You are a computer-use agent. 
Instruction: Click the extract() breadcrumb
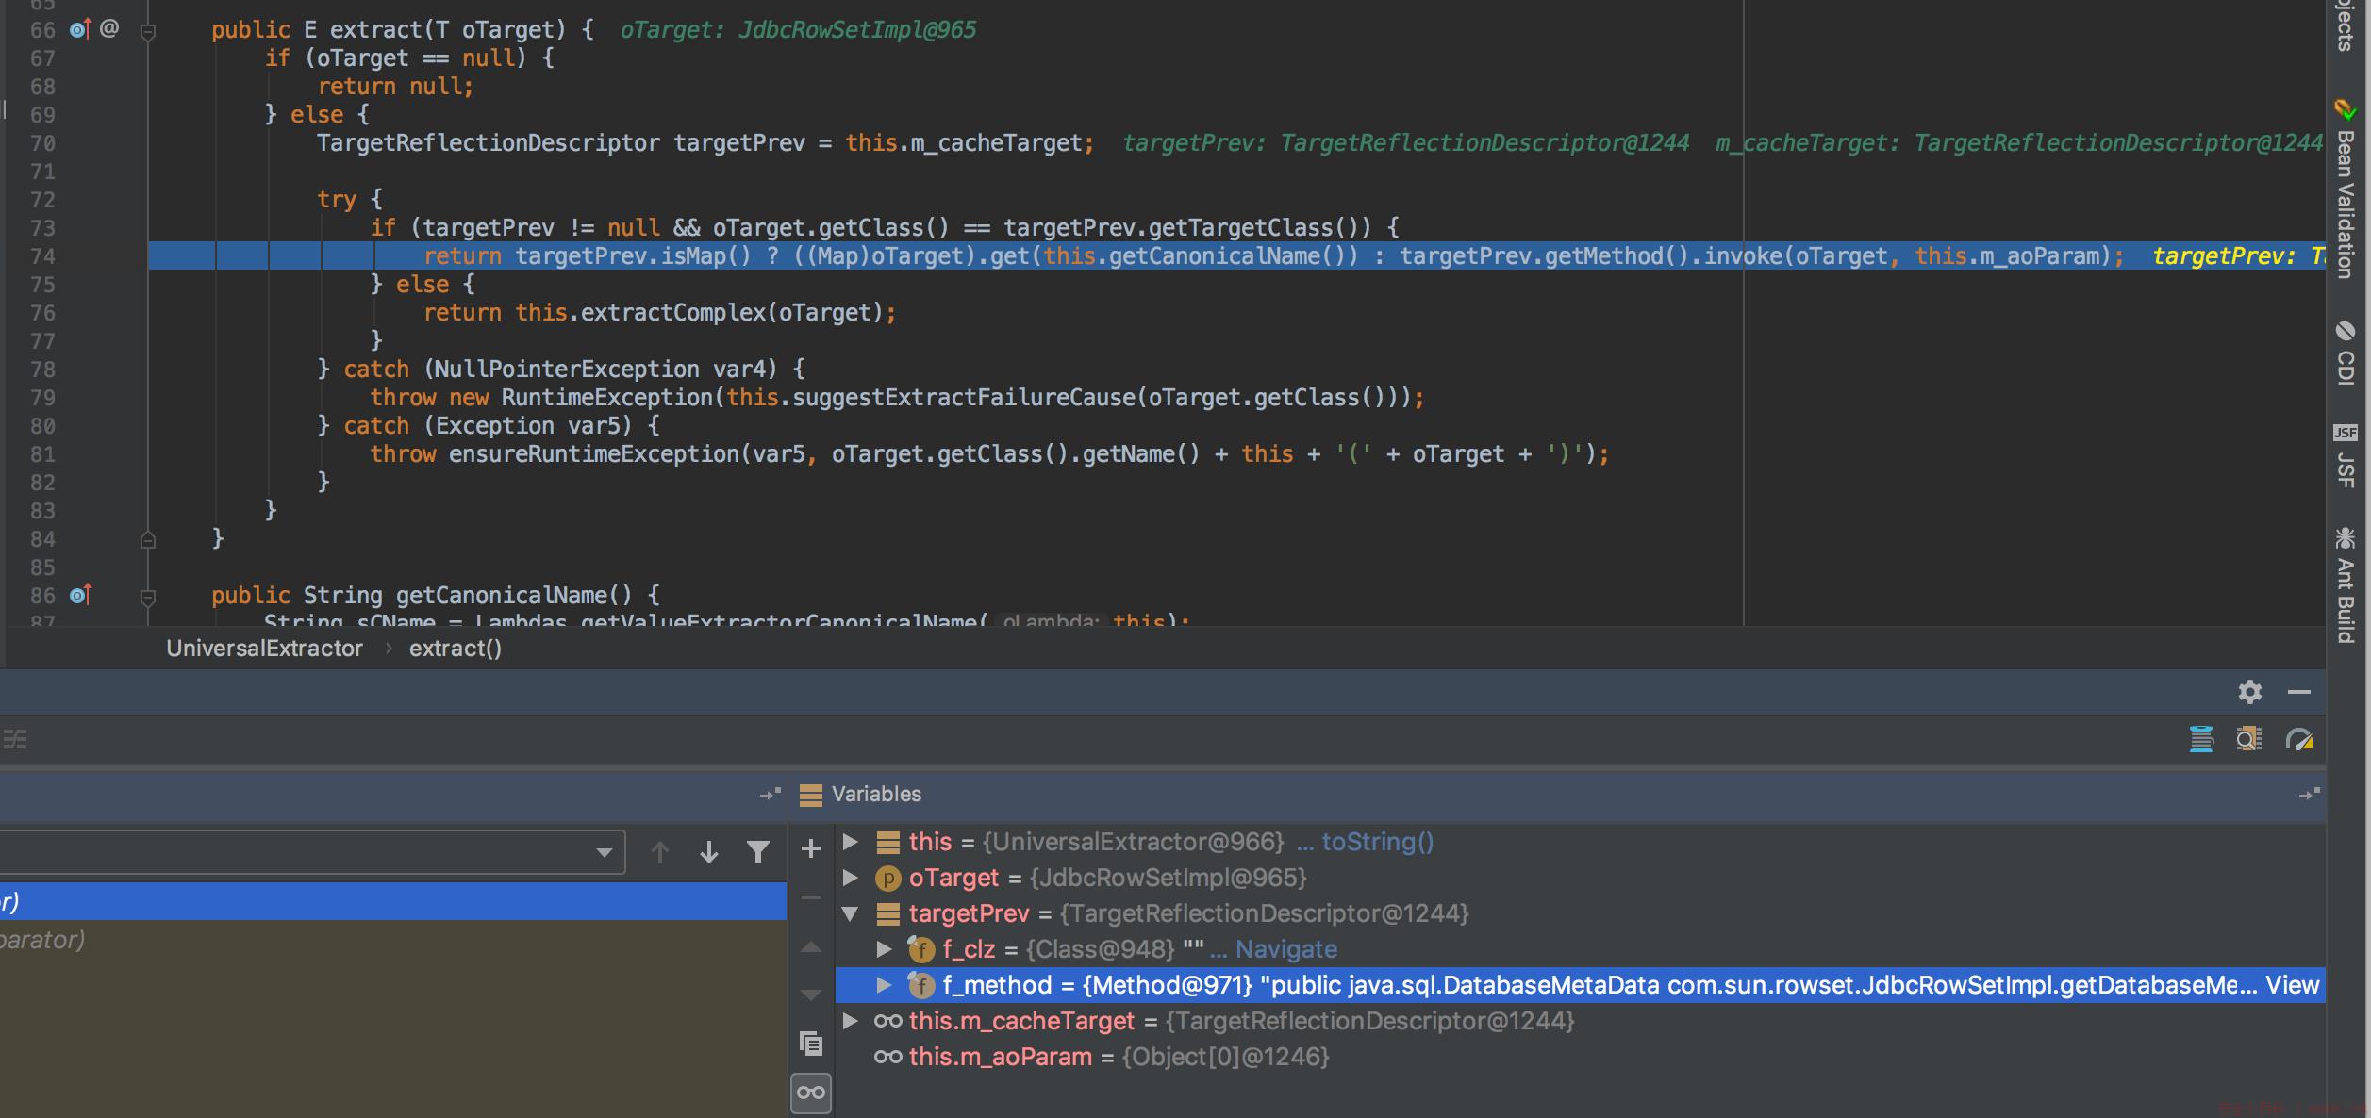[456, 649]
